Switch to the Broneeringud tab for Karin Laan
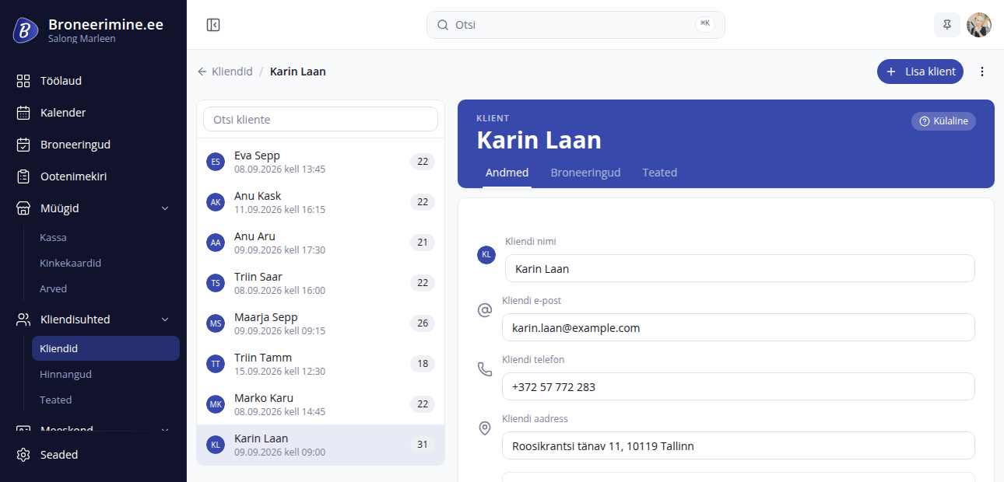The height and width of the screenshot is (482, 1004). pyautogui.click(x=586, y=173)
